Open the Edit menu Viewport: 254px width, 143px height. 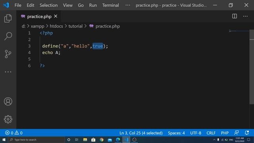pos(30,5)
